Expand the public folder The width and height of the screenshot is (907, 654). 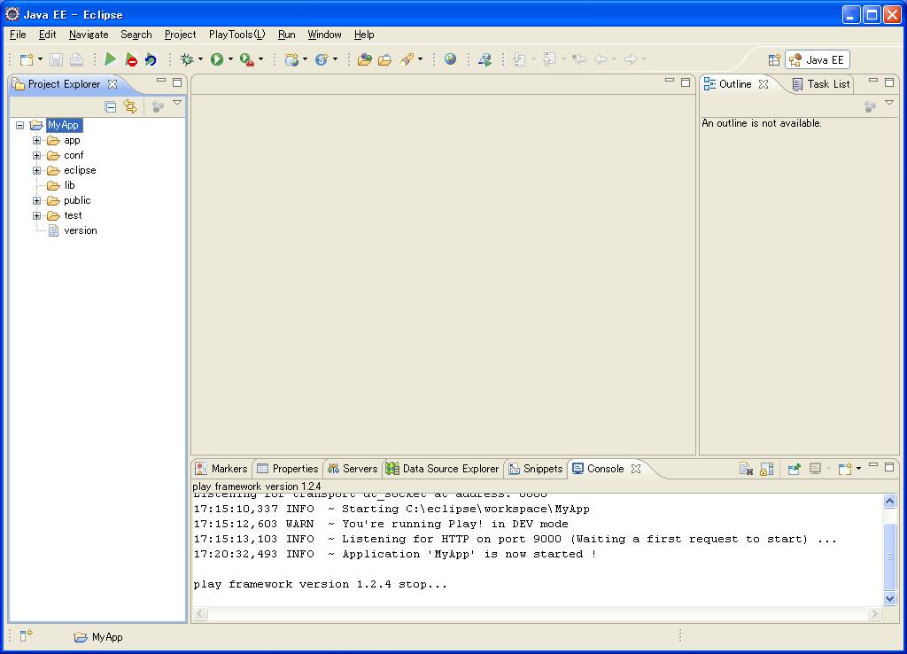coord(36,200)
